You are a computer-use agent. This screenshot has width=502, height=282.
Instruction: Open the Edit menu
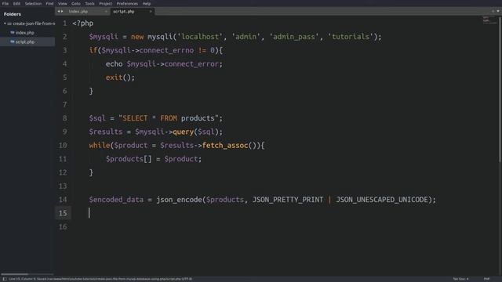[x=16, y=3]
